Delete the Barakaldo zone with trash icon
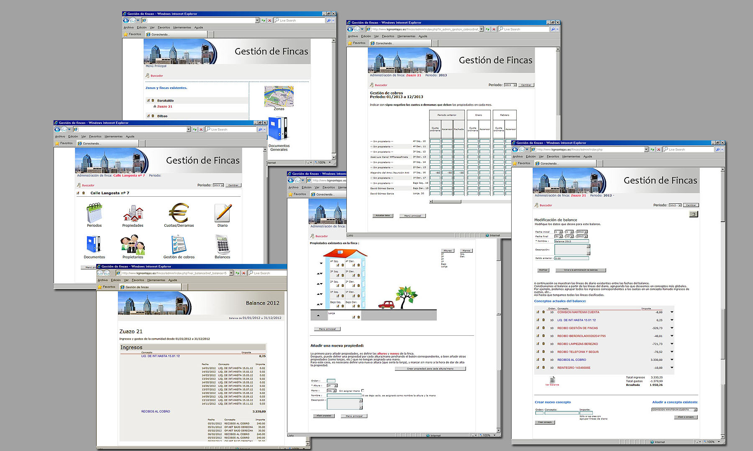Image resolution: width=753 pixels, height=451 pixels. 153,100
